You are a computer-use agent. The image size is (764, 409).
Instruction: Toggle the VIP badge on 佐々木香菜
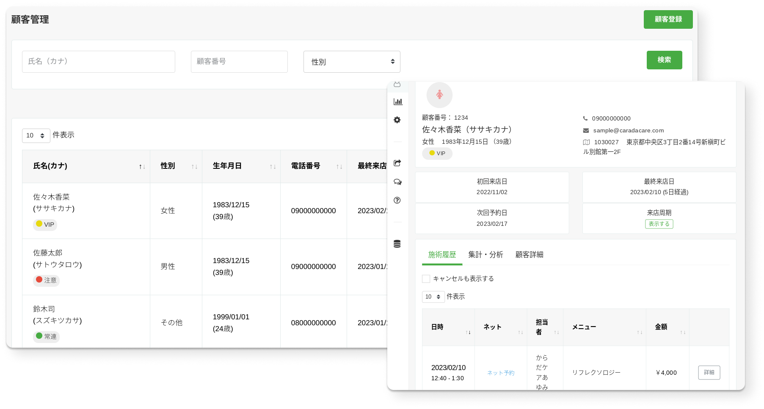(x=45, y=225)
